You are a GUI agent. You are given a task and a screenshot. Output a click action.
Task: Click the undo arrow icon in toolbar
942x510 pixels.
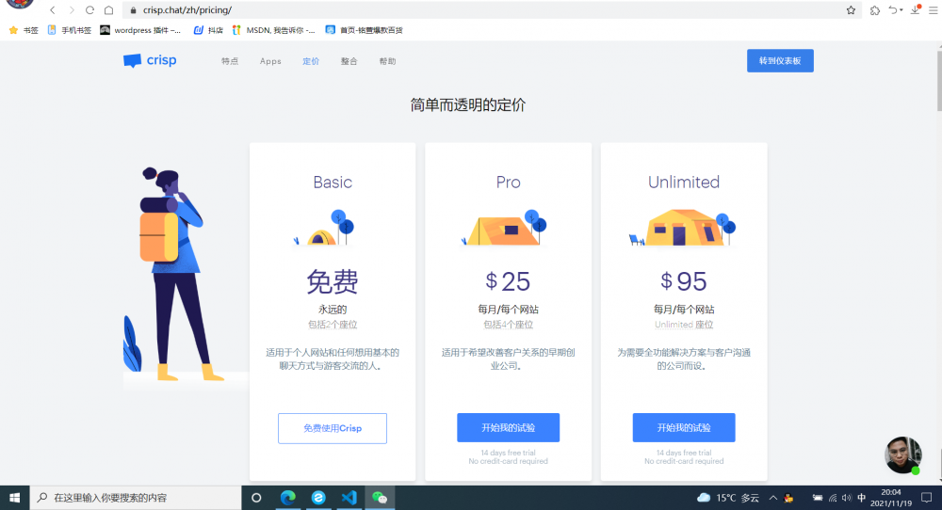coord(895,10)
